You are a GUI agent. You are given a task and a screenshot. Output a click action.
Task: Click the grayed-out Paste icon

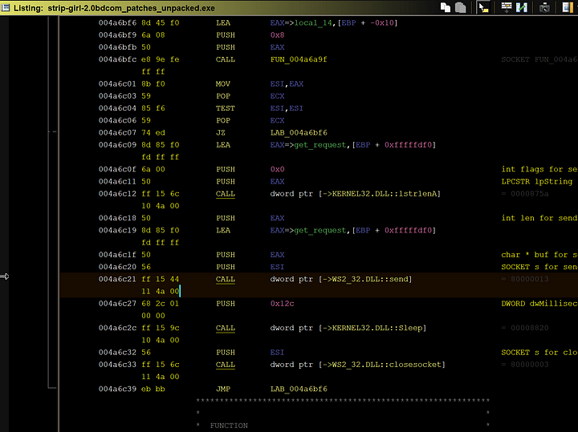(x=461, y=7)
